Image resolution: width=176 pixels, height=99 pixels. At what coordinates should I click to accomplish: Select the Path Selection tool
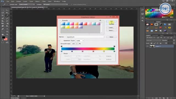[x=3, y=32]
